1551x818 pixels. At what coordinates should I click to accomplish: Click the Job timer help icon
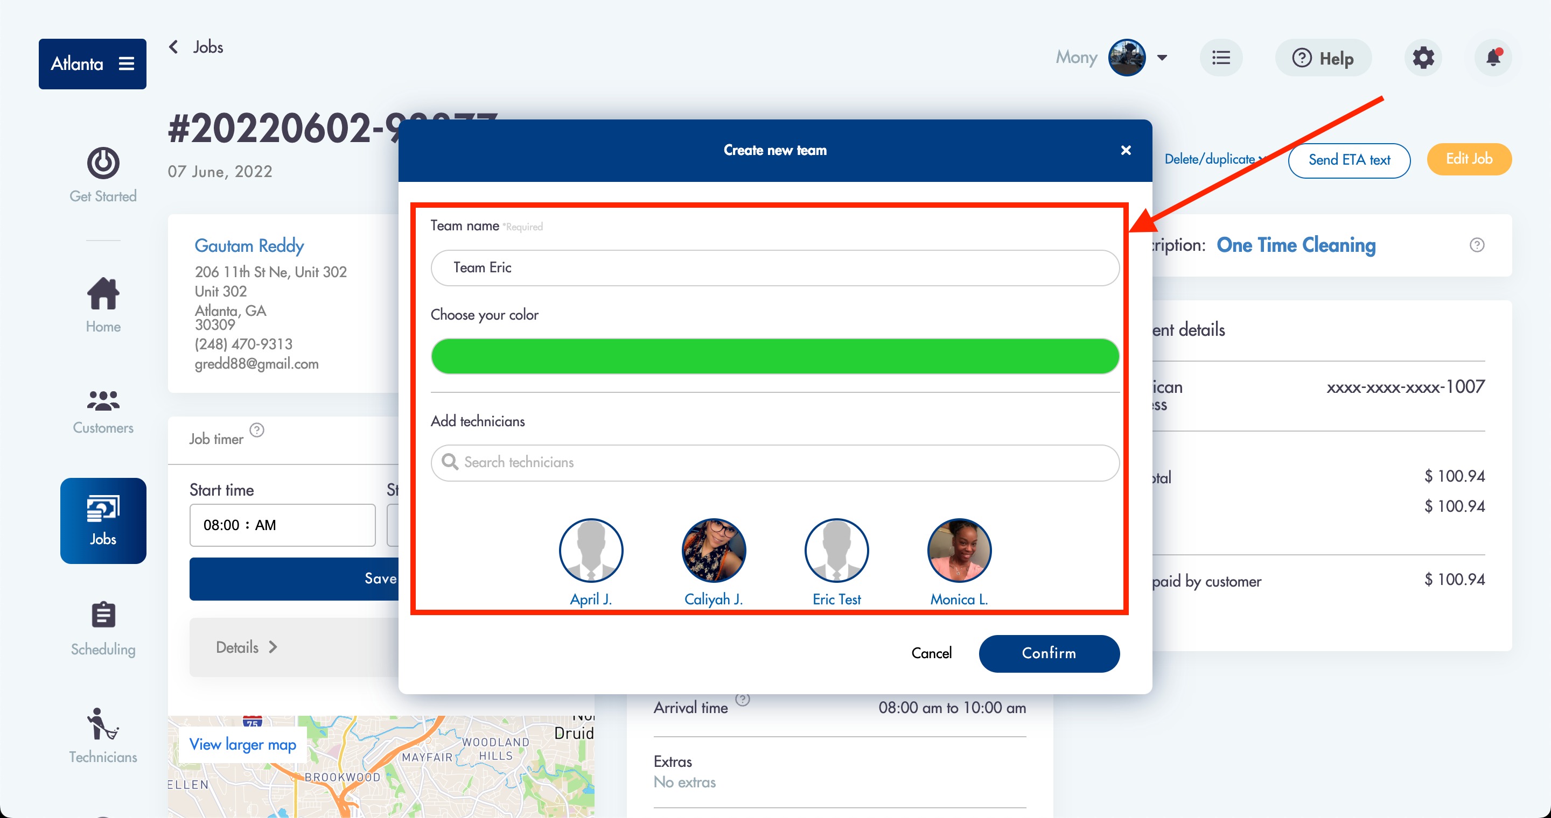point(256,431)
